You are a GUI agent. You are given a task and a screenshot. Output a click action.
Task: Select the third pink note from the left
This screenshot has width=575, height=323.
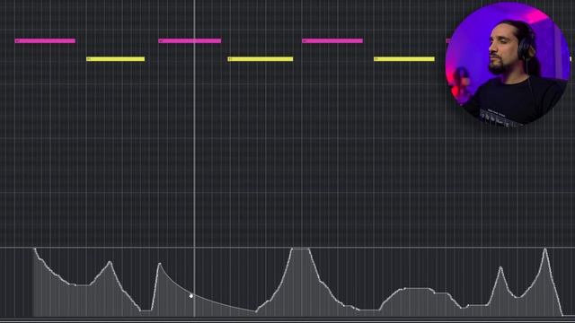(332, 41)
